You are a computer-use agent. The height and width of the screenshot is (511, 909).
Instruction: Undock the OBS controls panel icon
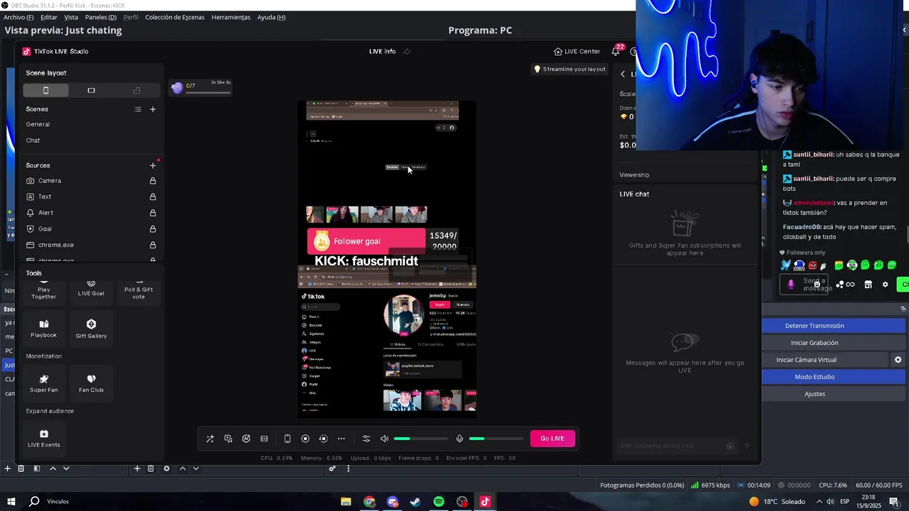(903, 309)
